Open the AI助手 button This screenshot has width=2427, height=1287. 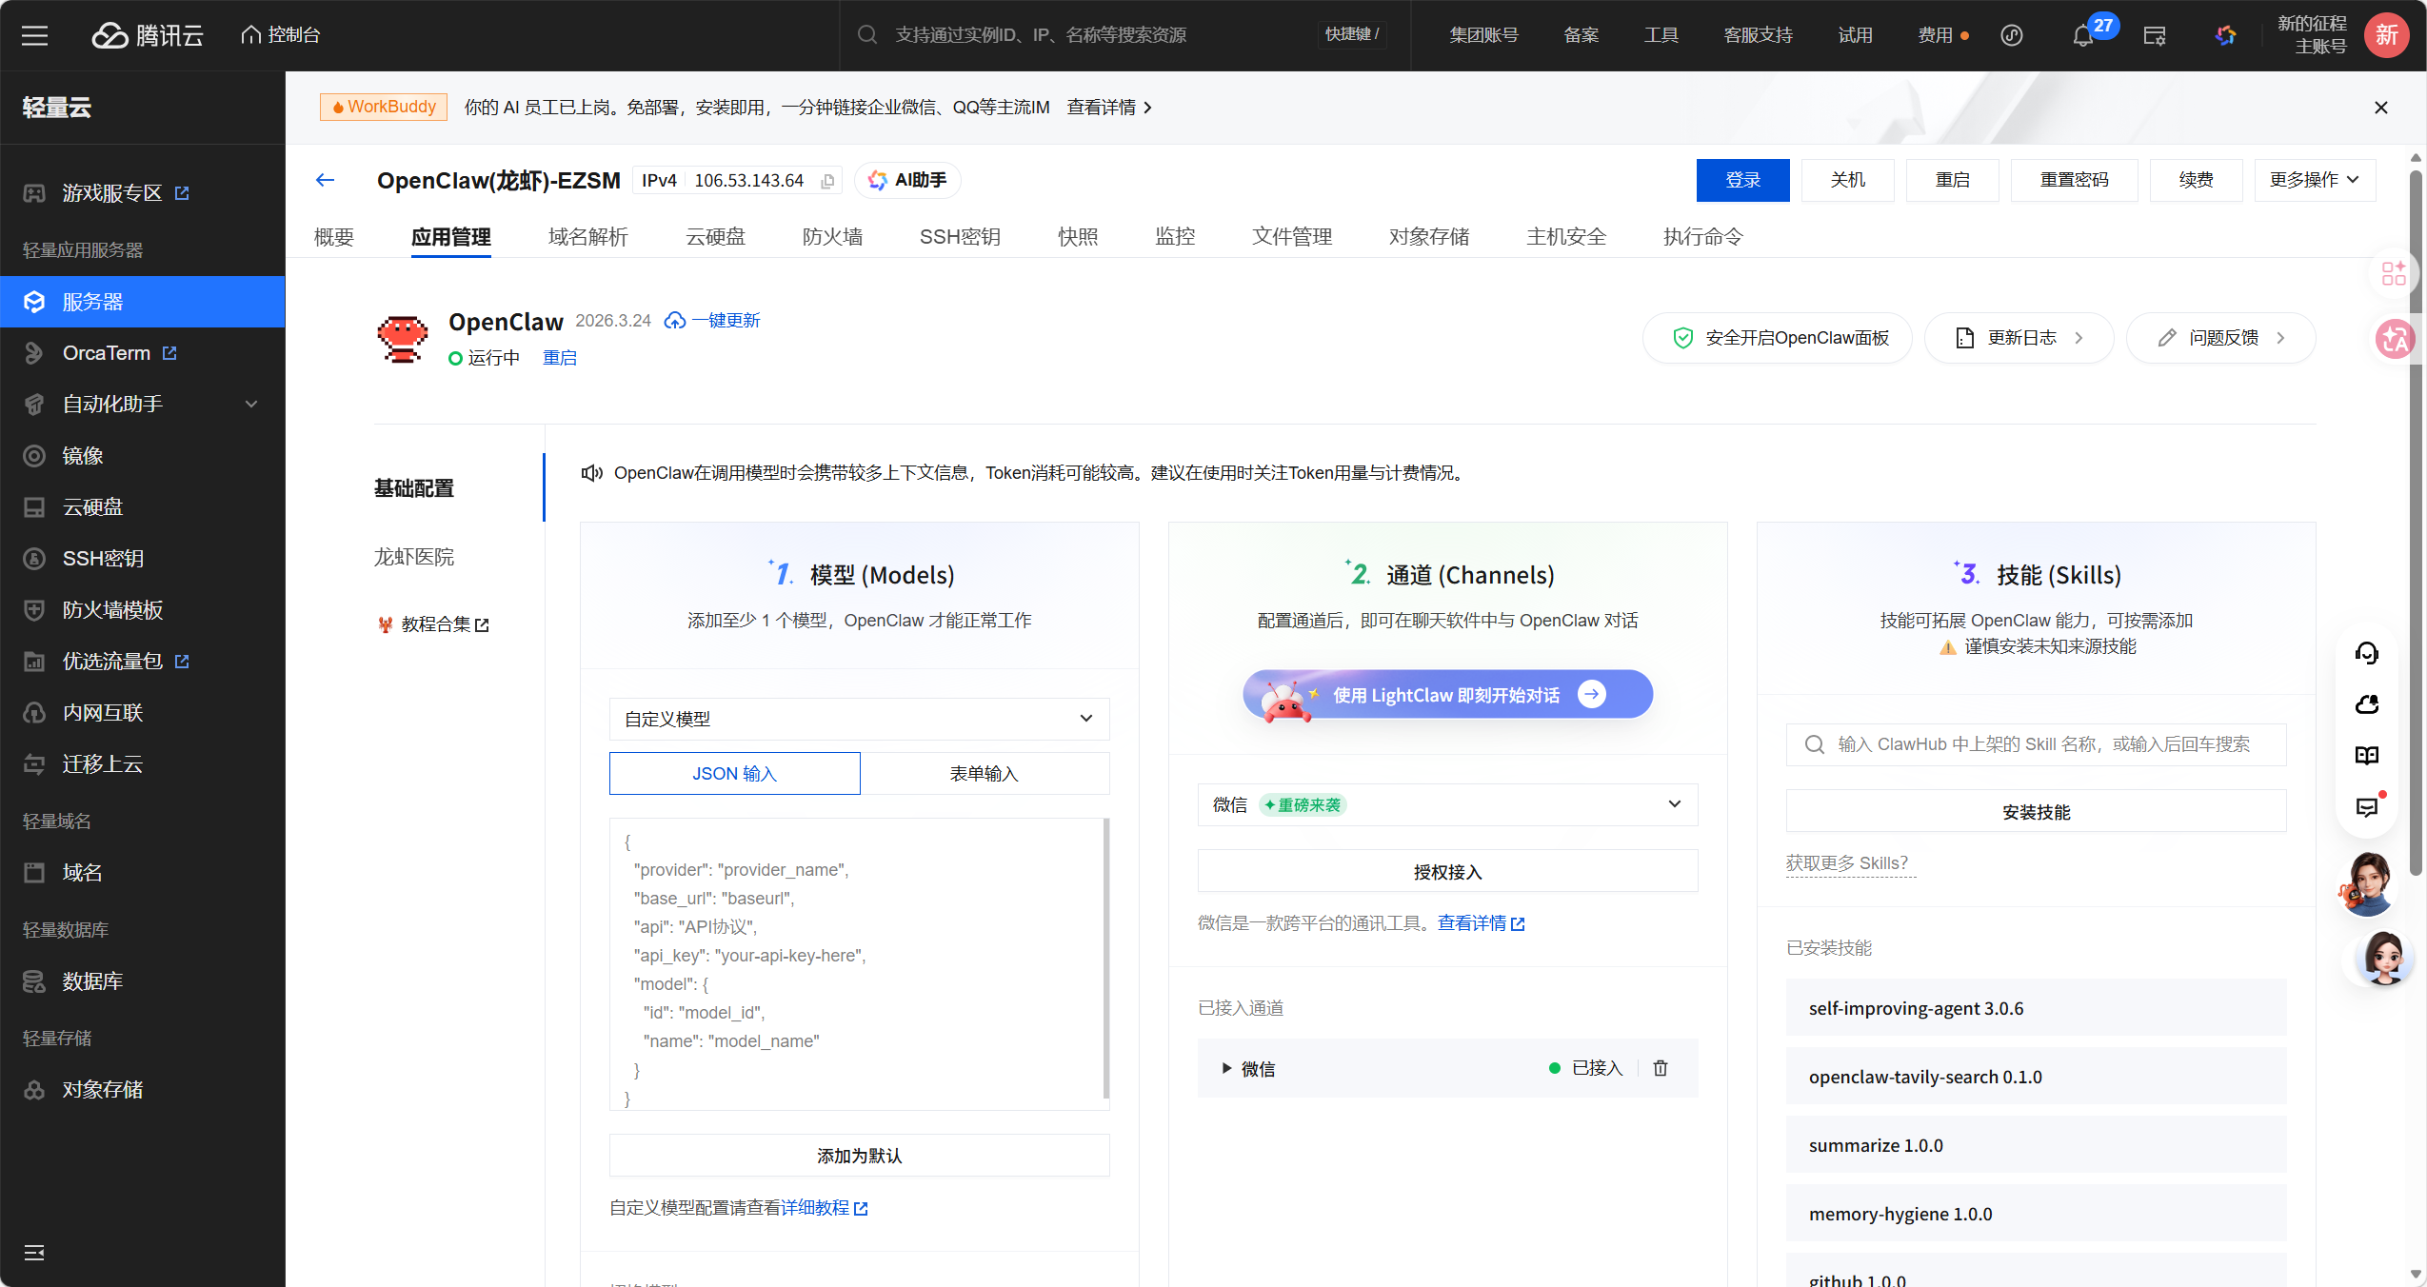(907, 180)
